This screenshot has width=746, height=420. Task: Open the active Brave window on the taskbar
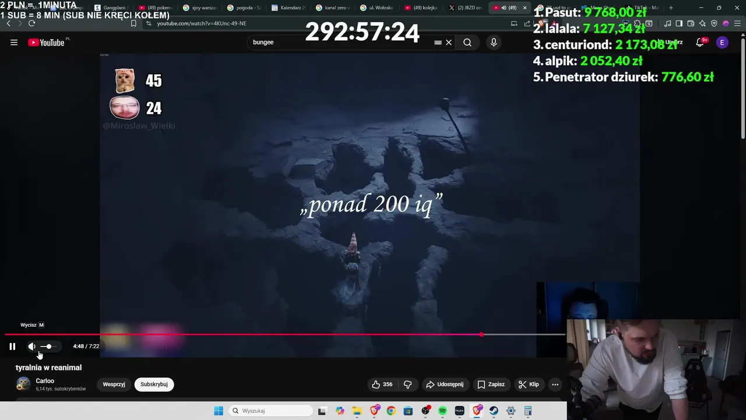(x=477, y=411)
